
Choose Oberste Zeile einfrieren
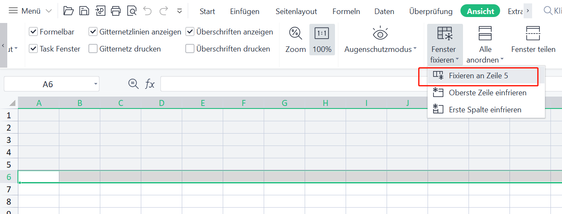[x=487, y=93]
